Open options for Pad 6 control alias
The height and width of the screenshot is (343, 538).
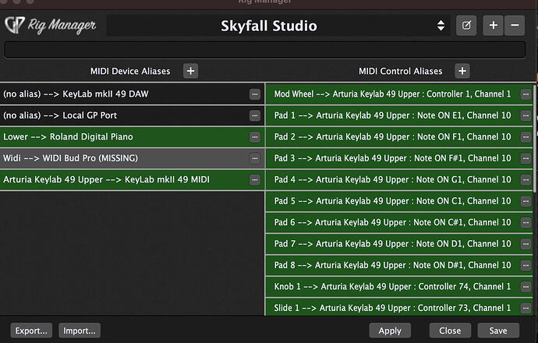pos(526,222)
